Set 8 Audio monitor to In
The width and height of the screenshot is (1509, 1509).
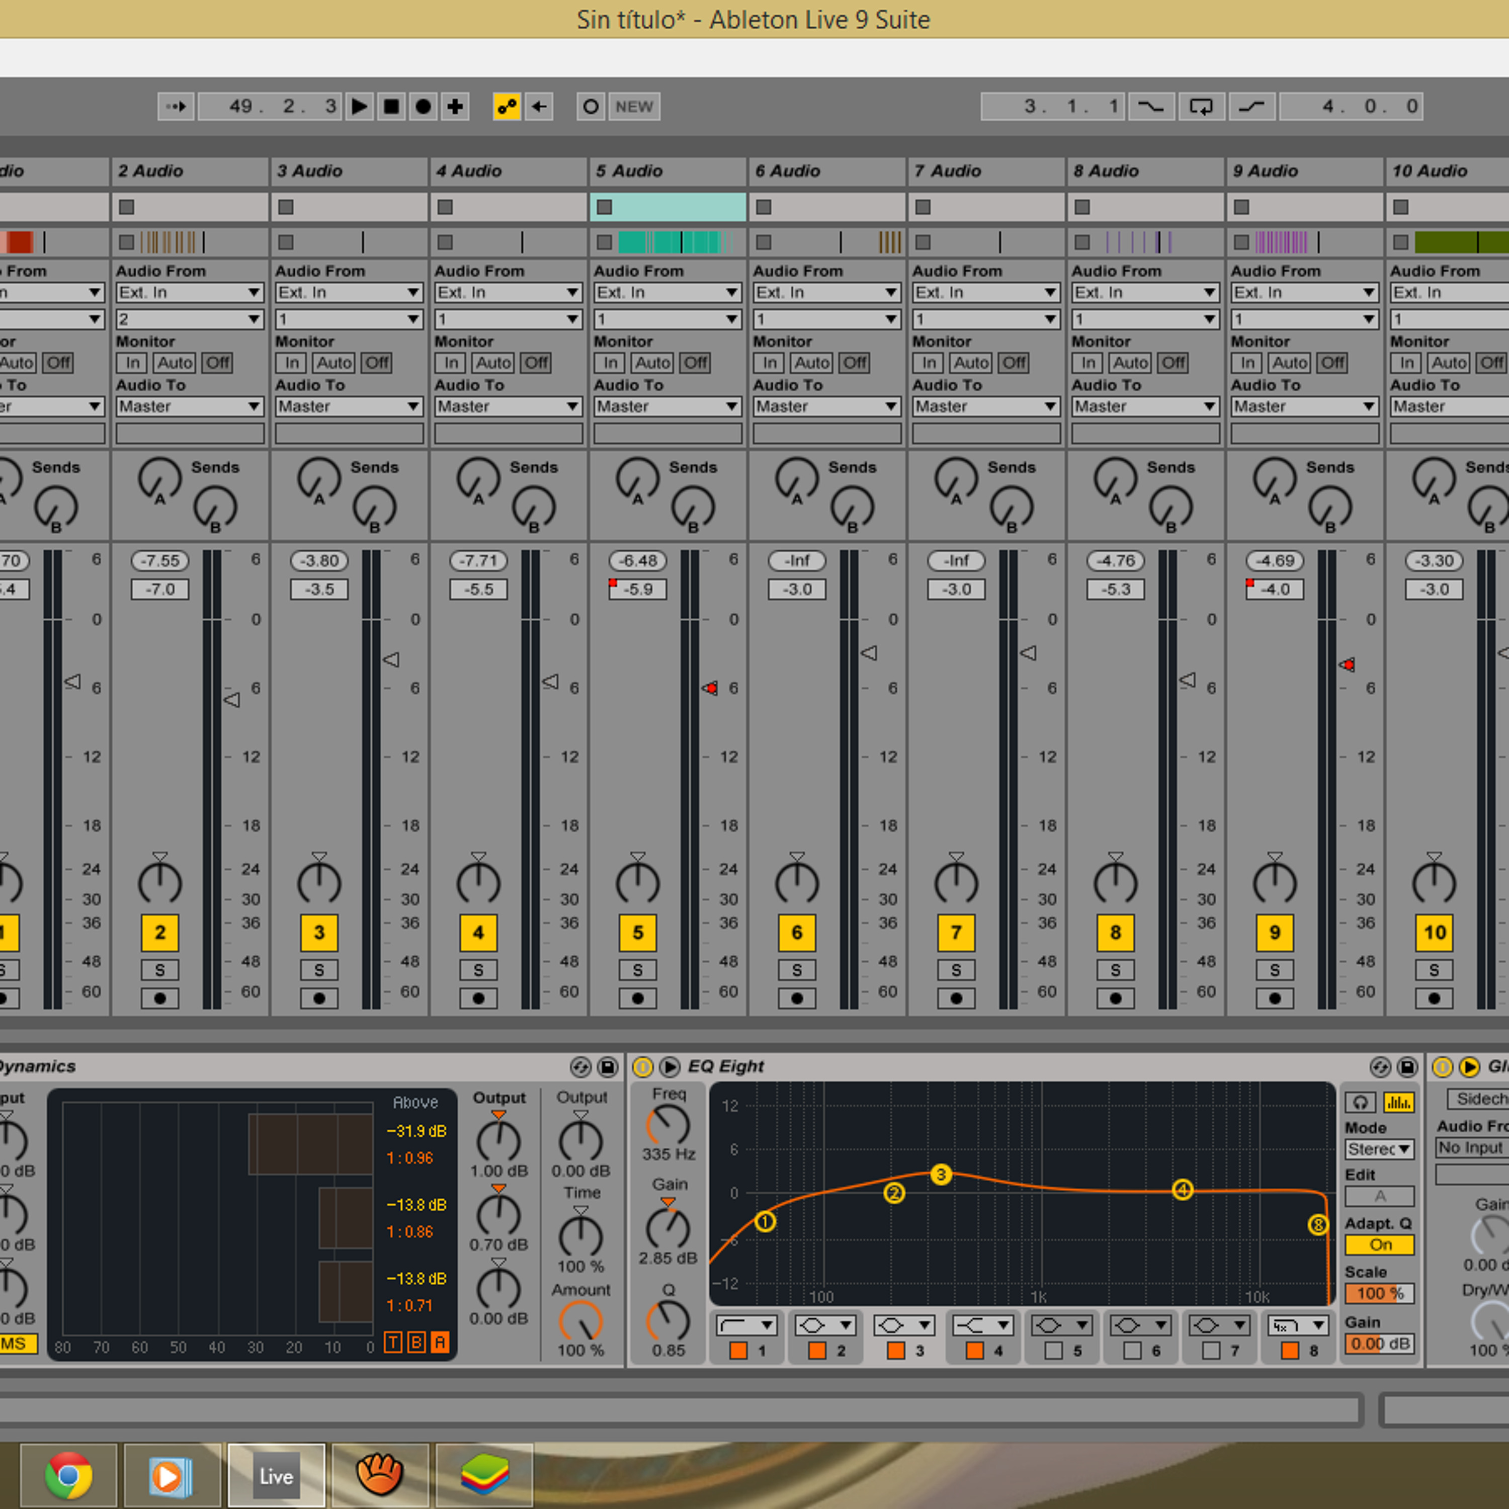point(1089,362)
